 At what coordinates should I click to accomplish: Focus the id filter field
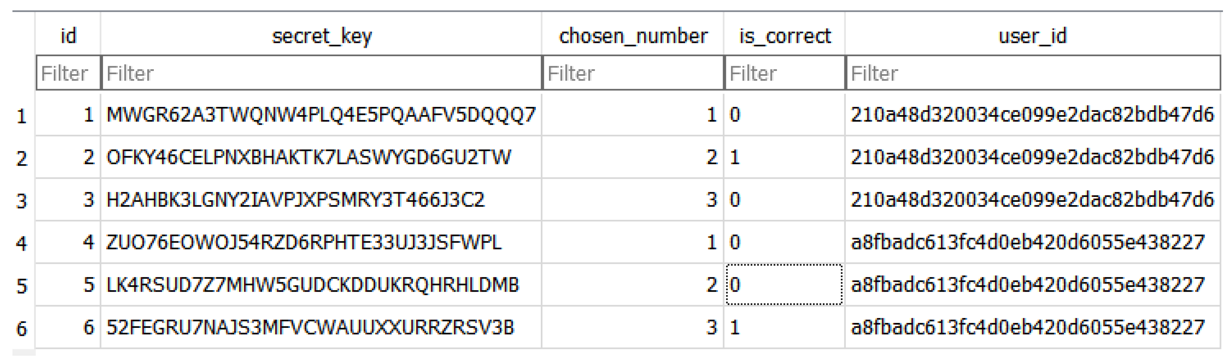pyautogui.click(x=68, y=73)
